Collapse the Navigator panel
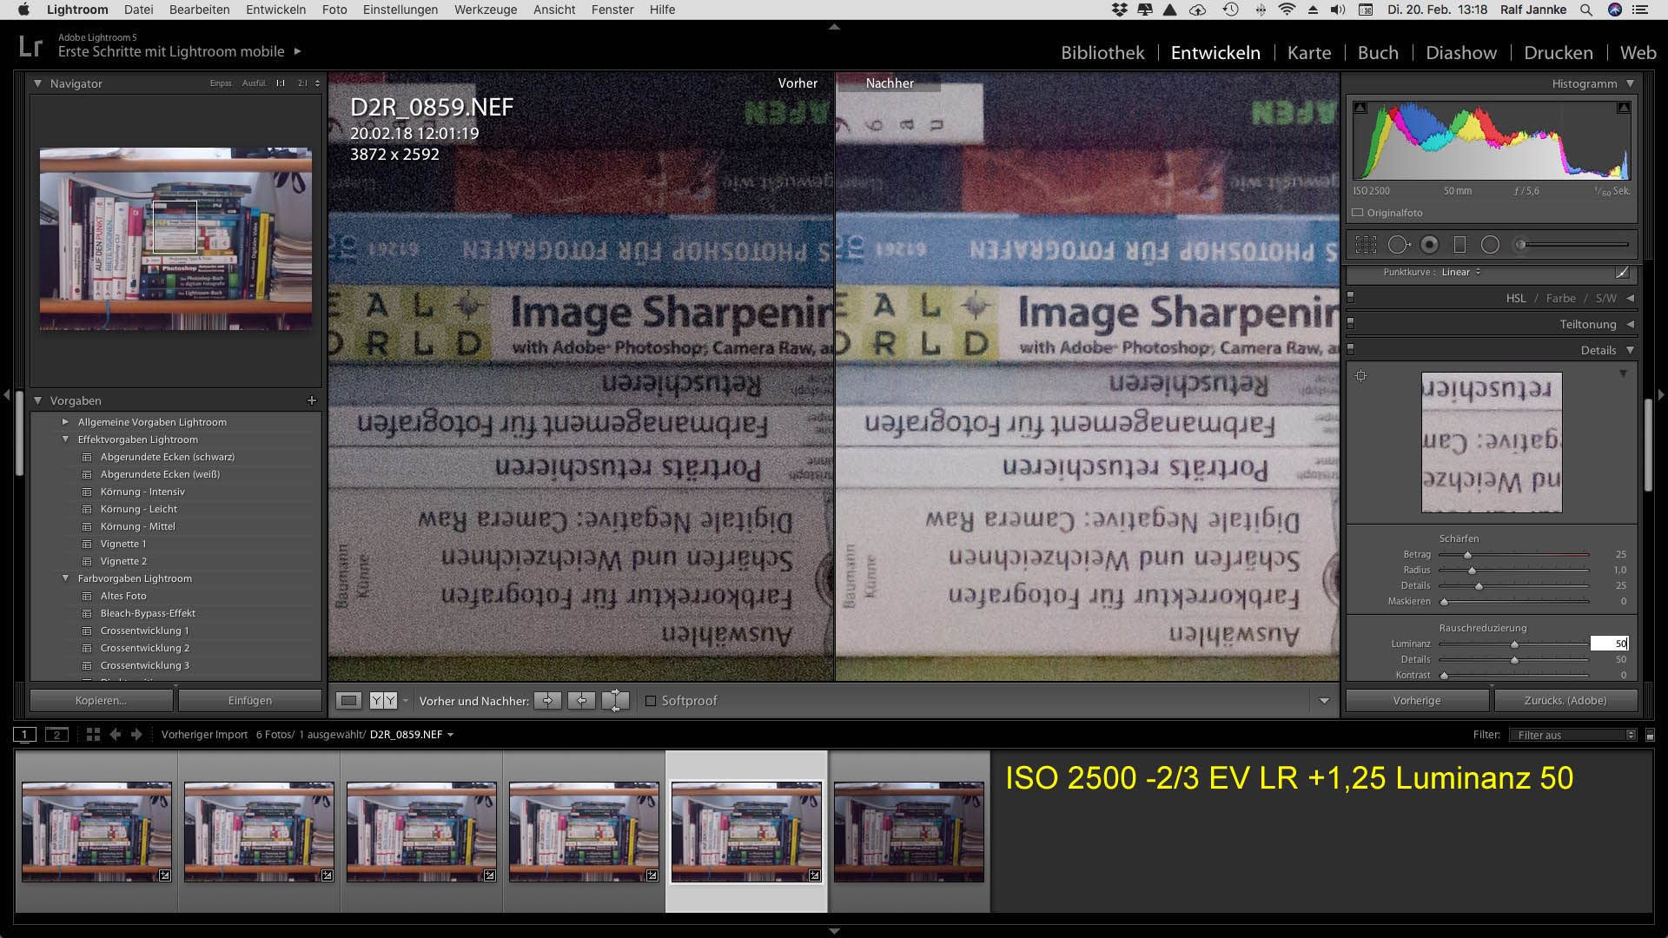Viewport: 1668px width, 938px height. coord(37,83)
